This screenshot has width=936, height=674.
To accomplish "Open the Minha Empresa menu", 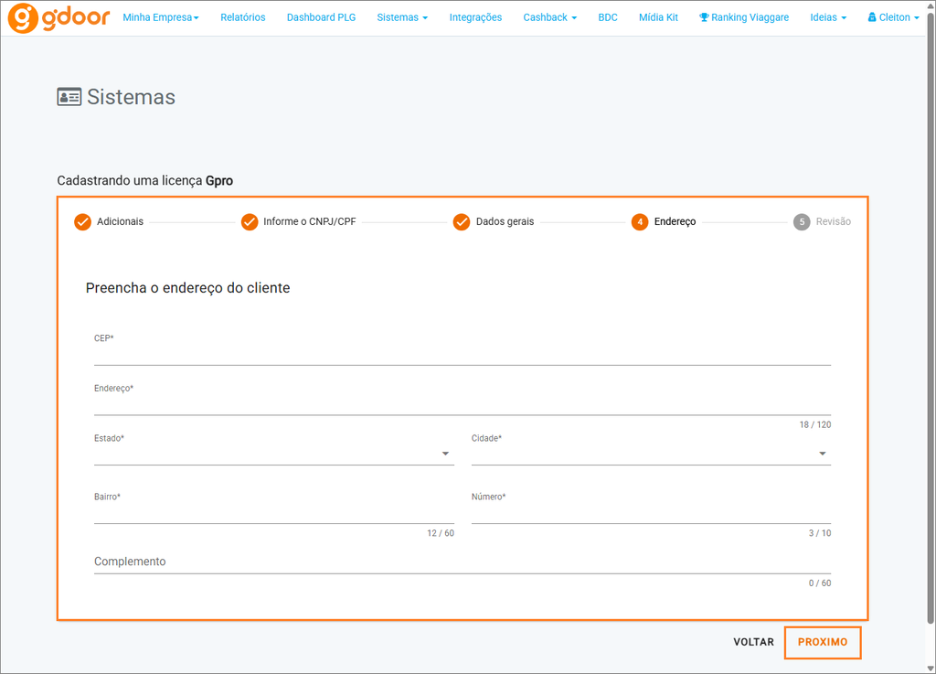I will click(x=161, y=17).
